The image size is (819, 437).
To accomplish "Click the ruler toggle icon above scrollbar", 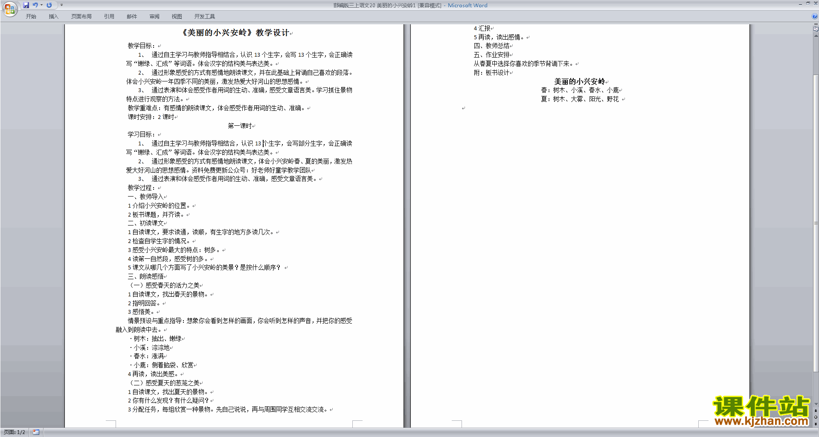I will 816,29.
